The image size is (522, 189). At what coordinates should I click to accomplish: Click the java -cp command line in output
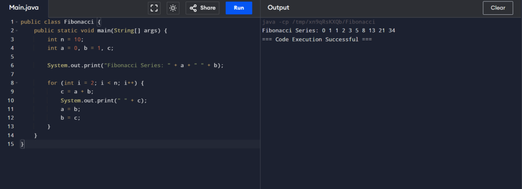(x=319, y=22)
